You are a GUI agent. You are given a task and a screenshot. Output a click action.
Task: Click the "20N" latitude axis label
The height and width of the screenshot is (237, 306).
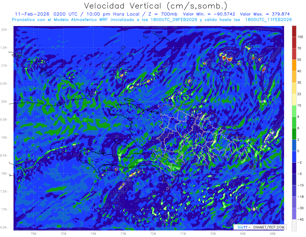[x=4, y=101]
